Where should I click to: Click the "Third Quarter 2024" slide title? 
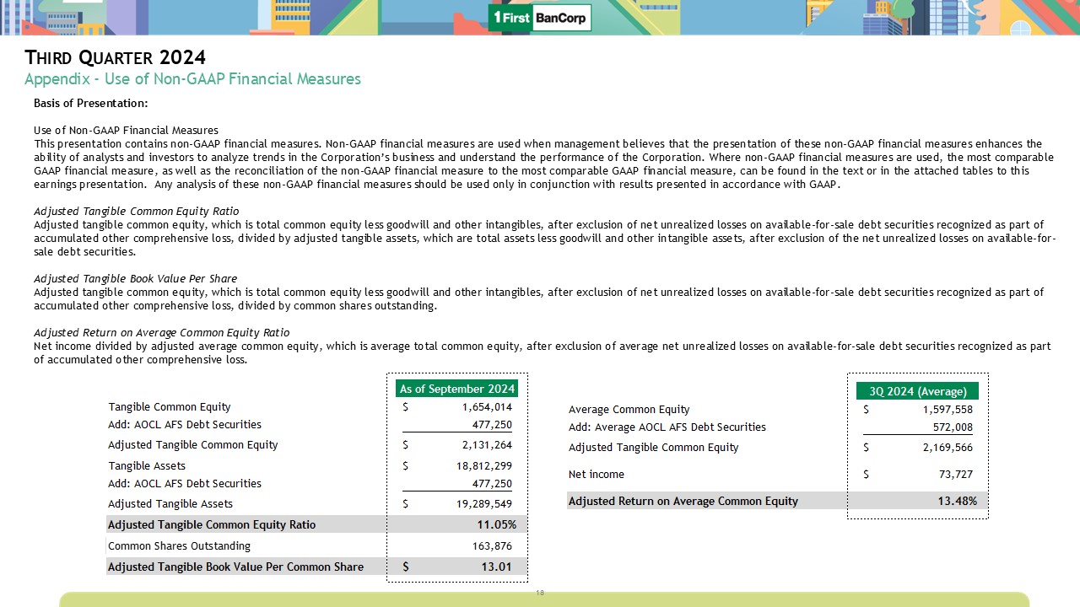(116, 57)
